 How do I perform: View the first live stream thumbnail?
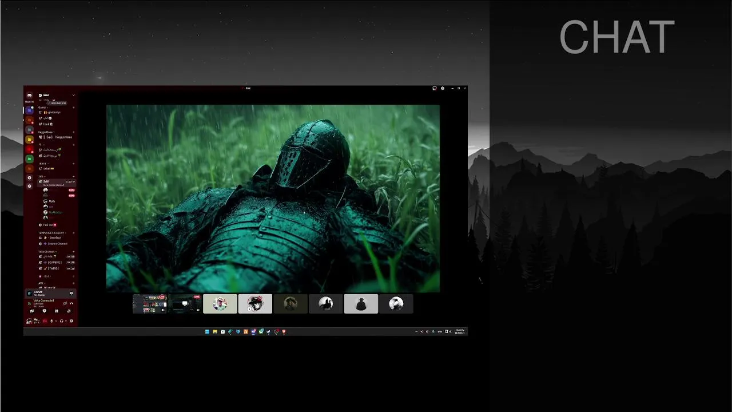[x=150, y=304]
